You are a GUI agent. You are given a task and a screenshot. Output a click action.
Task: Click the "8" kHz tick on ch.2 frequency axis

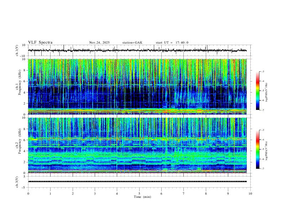pos(25,129)
